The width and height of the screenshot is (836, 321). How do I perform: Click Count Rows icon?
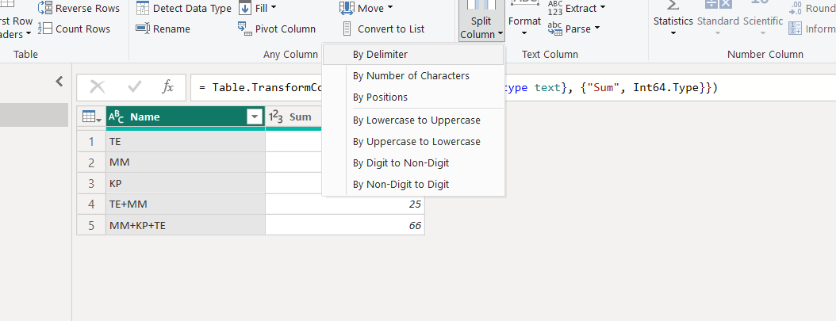[44, 29]
